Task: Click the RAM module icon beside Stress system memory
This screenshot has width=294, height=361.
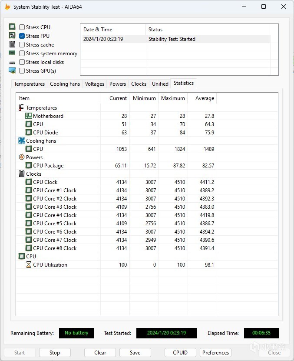Action: (x=12, y=53)
